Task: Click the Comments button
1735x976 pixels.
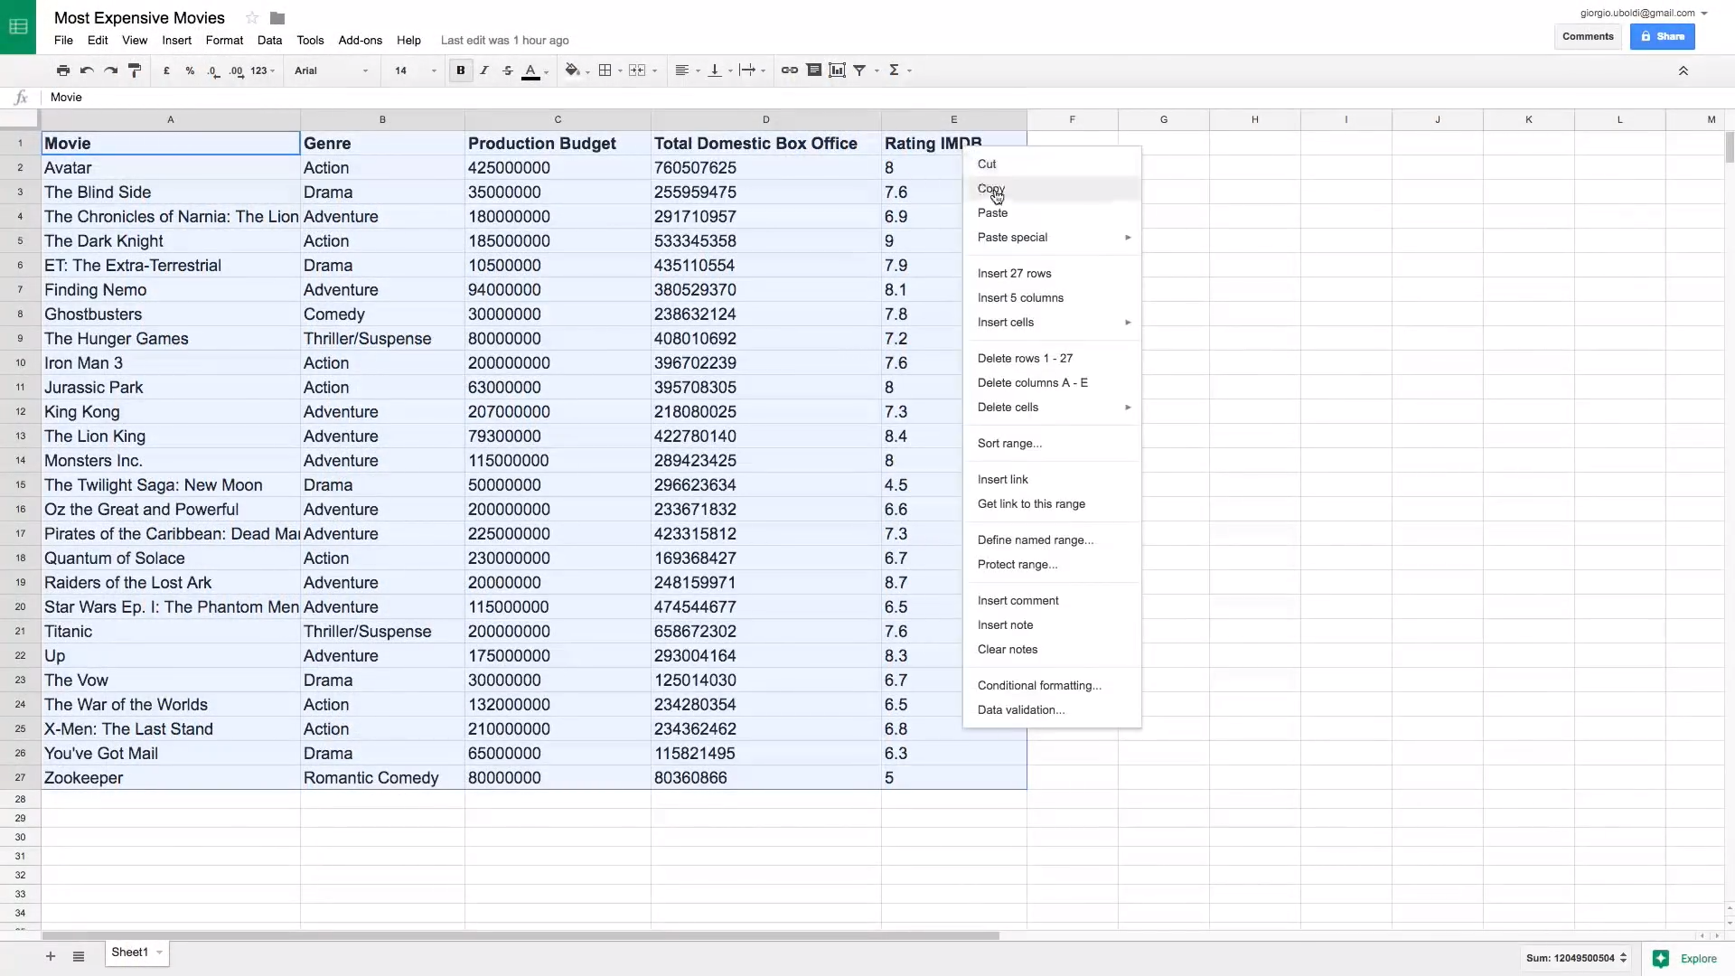Action: 1588,37
